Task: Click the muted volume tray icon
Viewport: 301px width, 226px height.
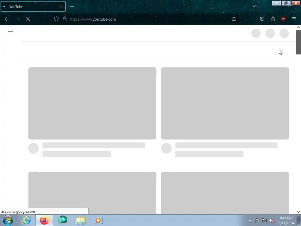Action: (271, 220)
